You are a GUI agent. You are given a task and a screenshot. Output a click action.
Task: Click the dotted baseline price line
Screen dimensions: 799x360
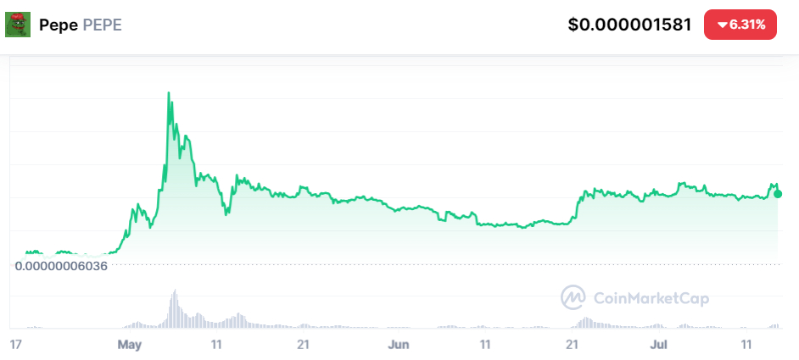tap(444, 264)
